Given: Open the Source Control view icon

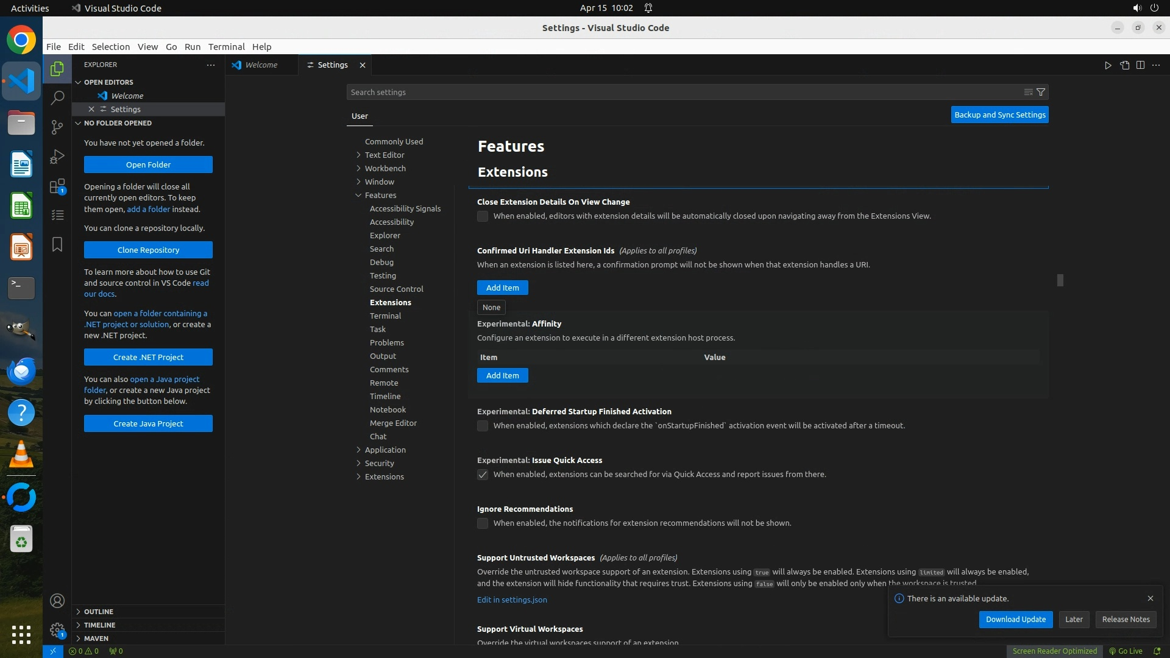Looking at the screenshot, I should tap(57, 127).
